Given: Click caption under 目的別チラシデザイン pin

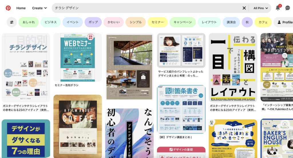Looking at the screenshot, I should point(26,108).
